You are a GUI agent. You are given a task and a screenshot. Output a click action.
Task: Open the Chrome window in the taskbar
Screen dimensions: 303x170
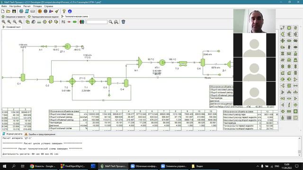43,166
